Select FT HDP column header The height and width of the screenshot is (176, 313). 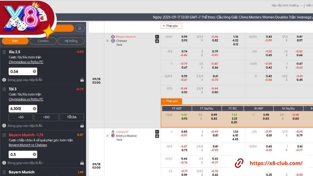pyautogui.click(x=177, y=109)
